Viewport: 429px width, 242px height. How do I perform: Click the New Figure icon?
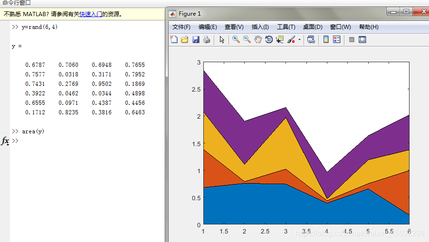[174, 40]
